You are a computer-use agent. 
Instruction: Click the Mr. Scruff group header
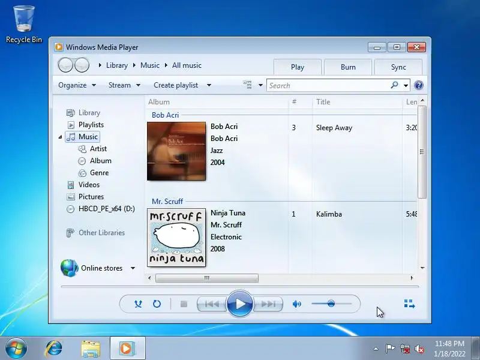167,202
